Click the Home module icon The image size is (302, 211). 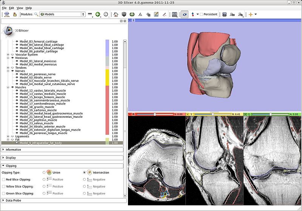(116, 14)
